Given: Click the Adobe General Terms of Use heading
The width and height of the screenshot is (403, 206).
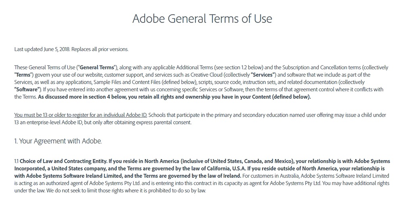Looking at the screenshot, I should 202,19.
